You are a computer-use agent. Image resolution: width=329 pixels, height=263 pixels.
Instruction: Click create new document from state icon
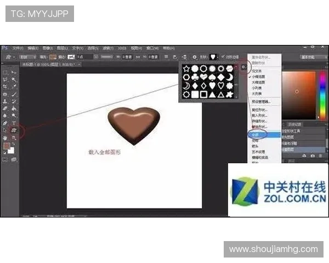point(304,156)
